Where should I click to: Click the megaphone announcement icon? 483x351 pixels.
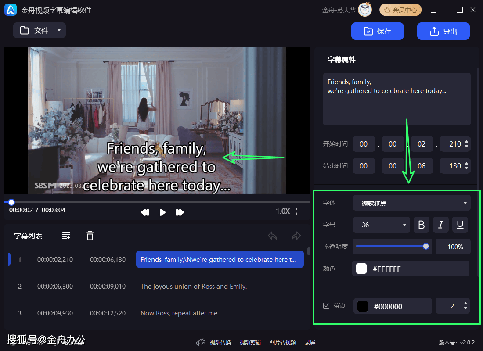(201, 342)
